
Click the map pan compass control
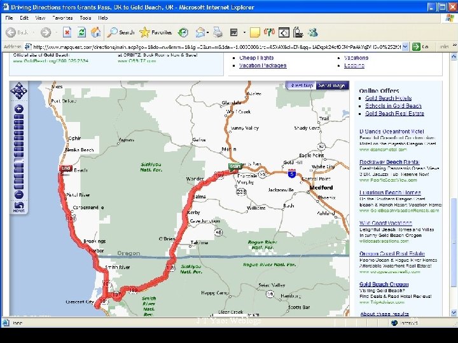pos(18,91)
